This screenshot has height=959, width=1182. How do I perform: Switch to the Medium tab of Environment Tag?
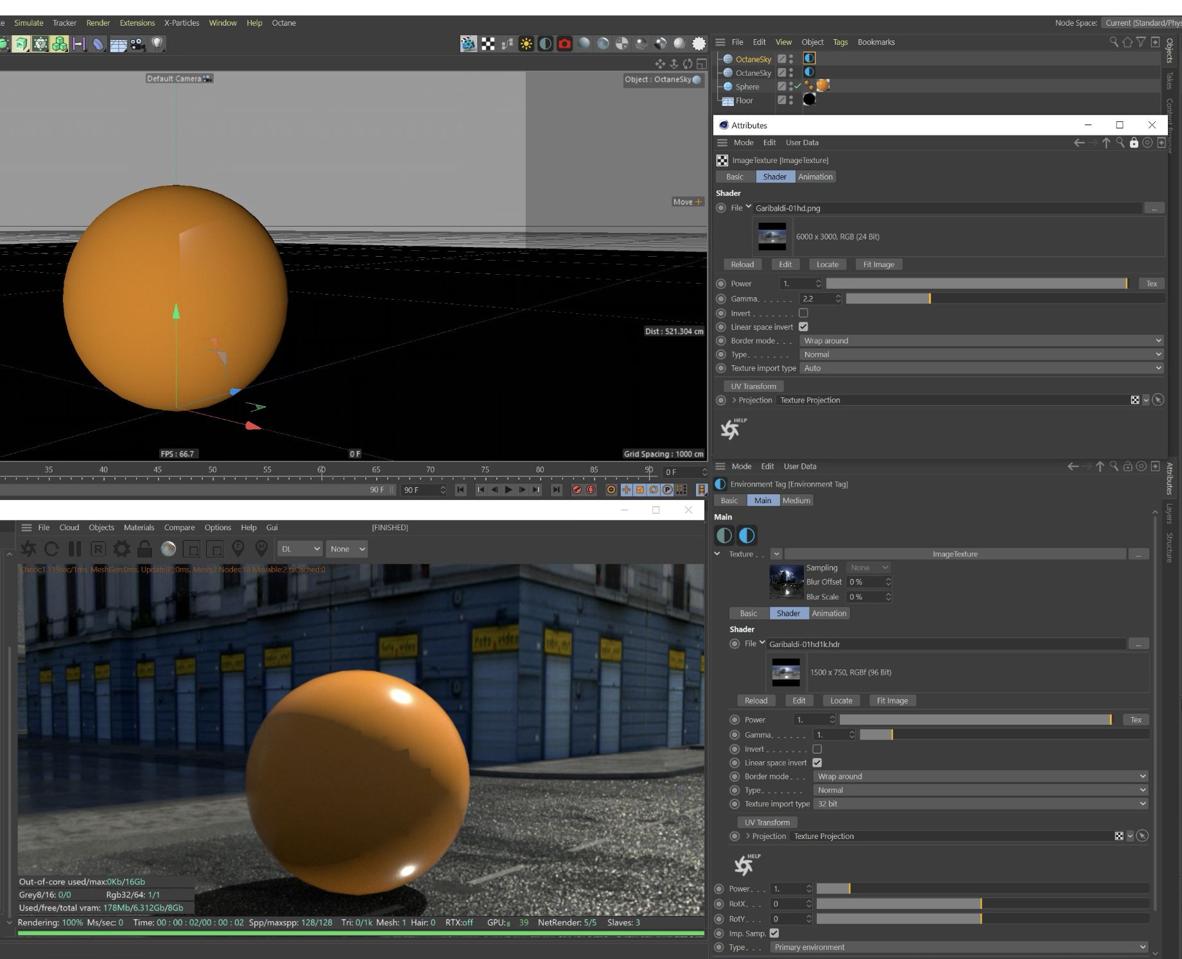[x=796, y=501]
